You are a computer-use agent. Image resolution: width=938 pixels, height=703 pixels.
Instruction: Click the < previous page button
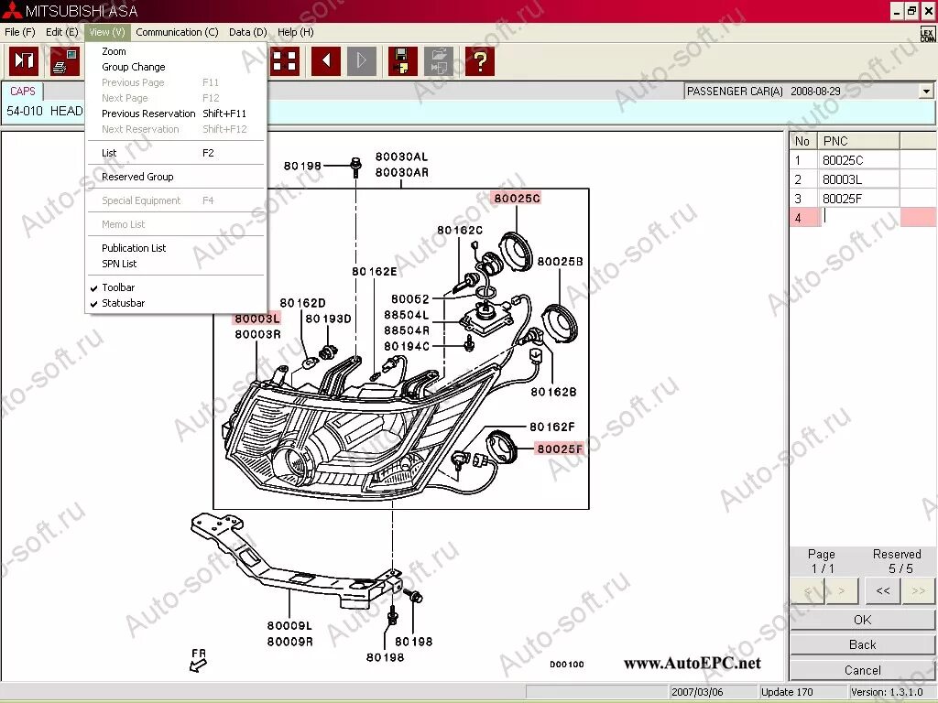[808, 590]
